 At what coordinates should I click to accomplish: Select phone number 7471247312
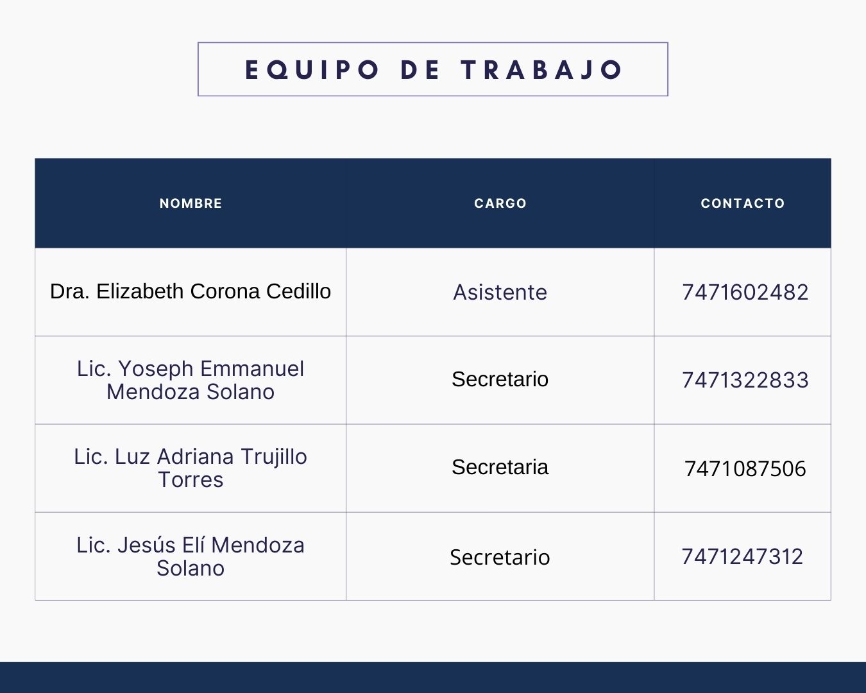coord(742,556)
